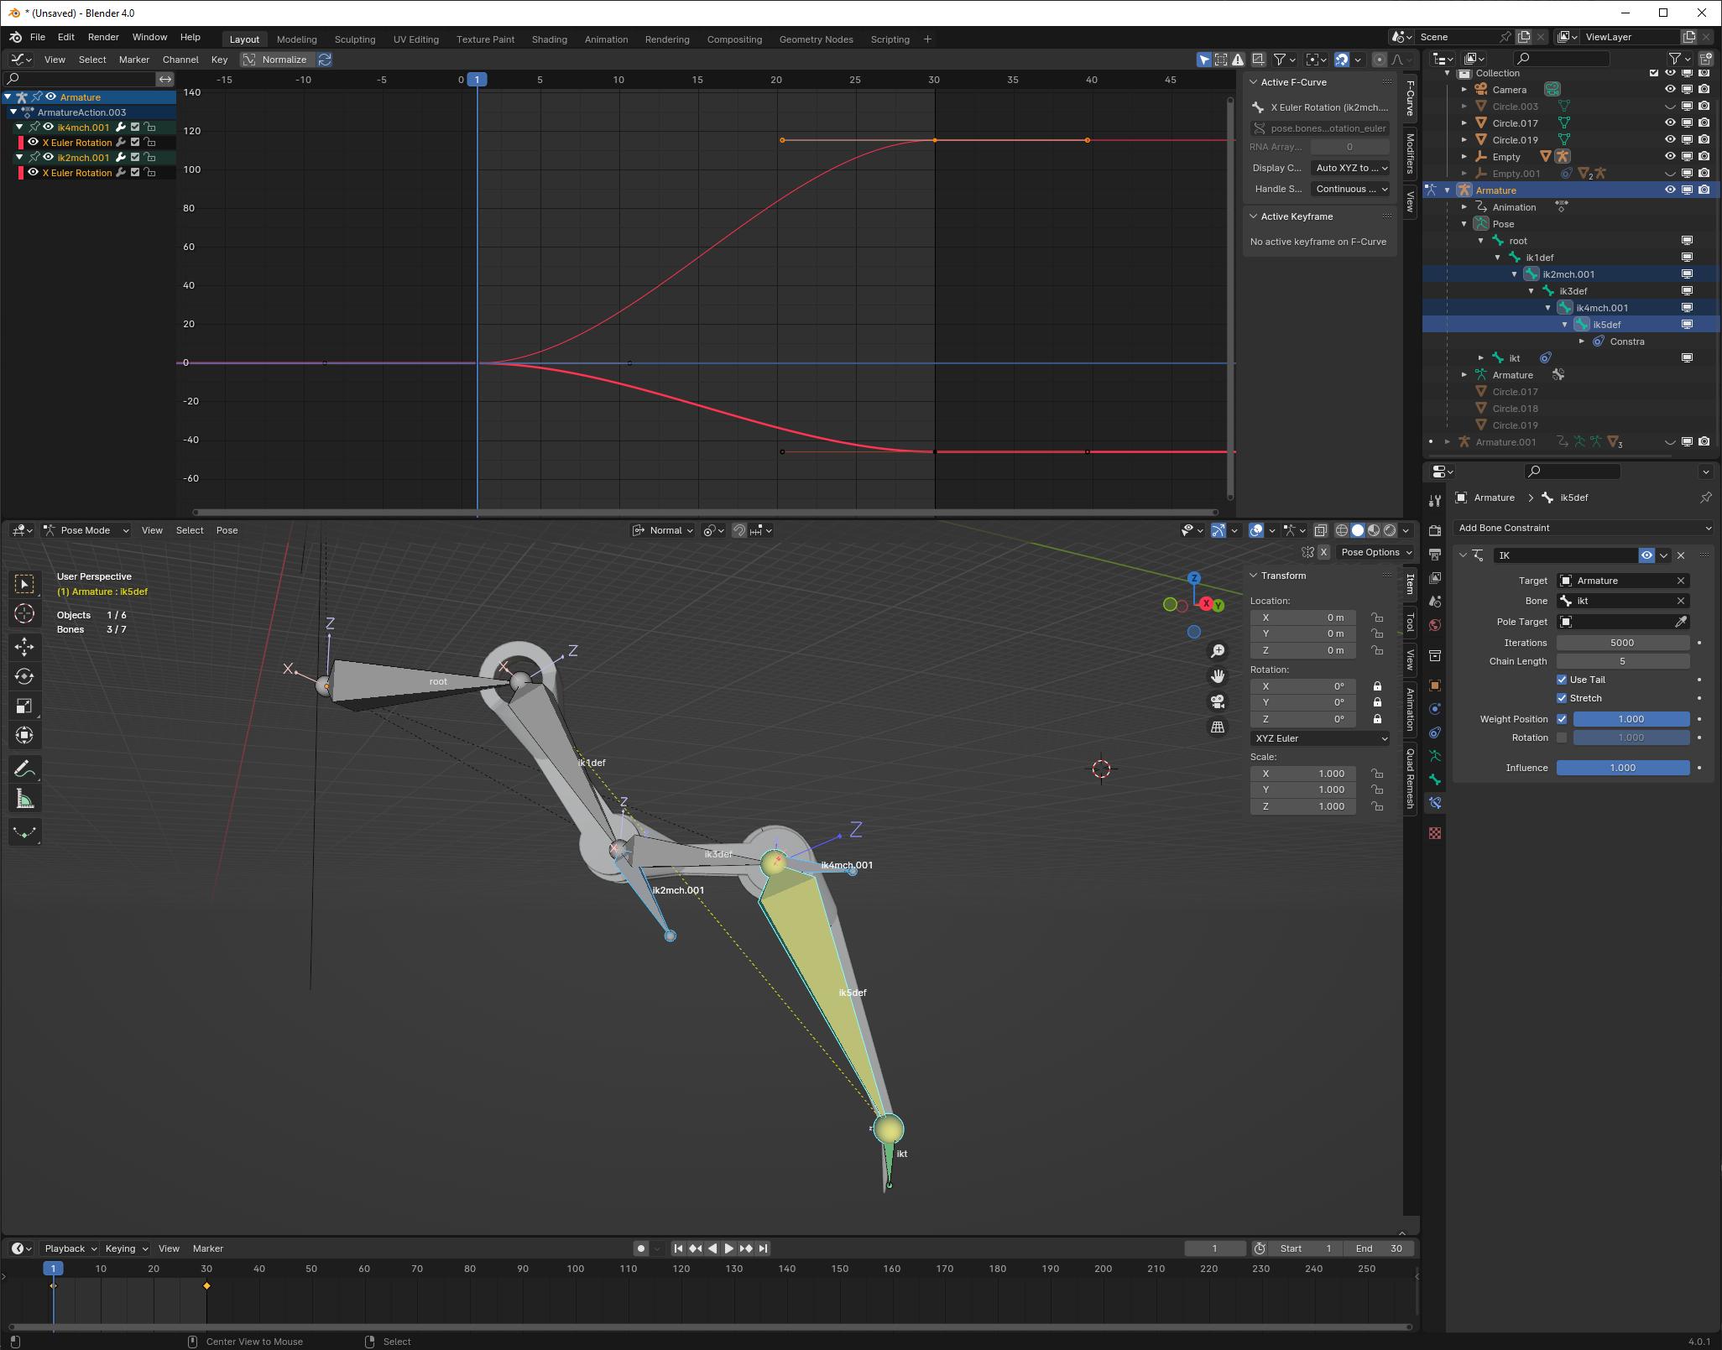
Task: Open the Render menu
Action: coord(103,38)
